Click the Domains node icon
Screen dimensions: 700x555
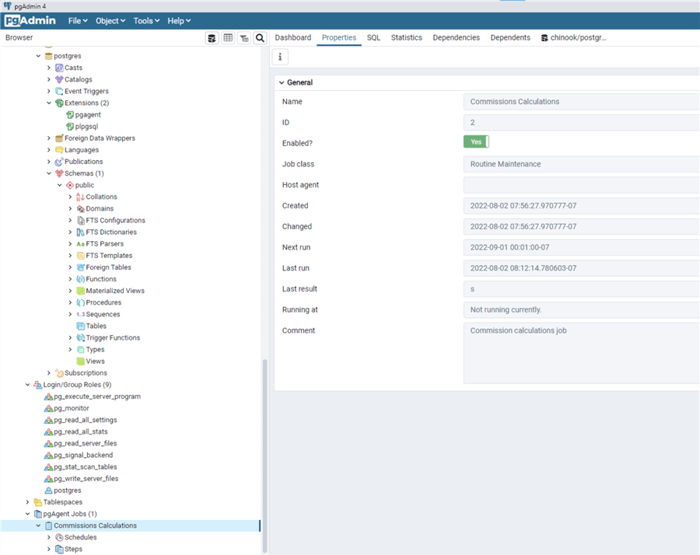[80, 208]
